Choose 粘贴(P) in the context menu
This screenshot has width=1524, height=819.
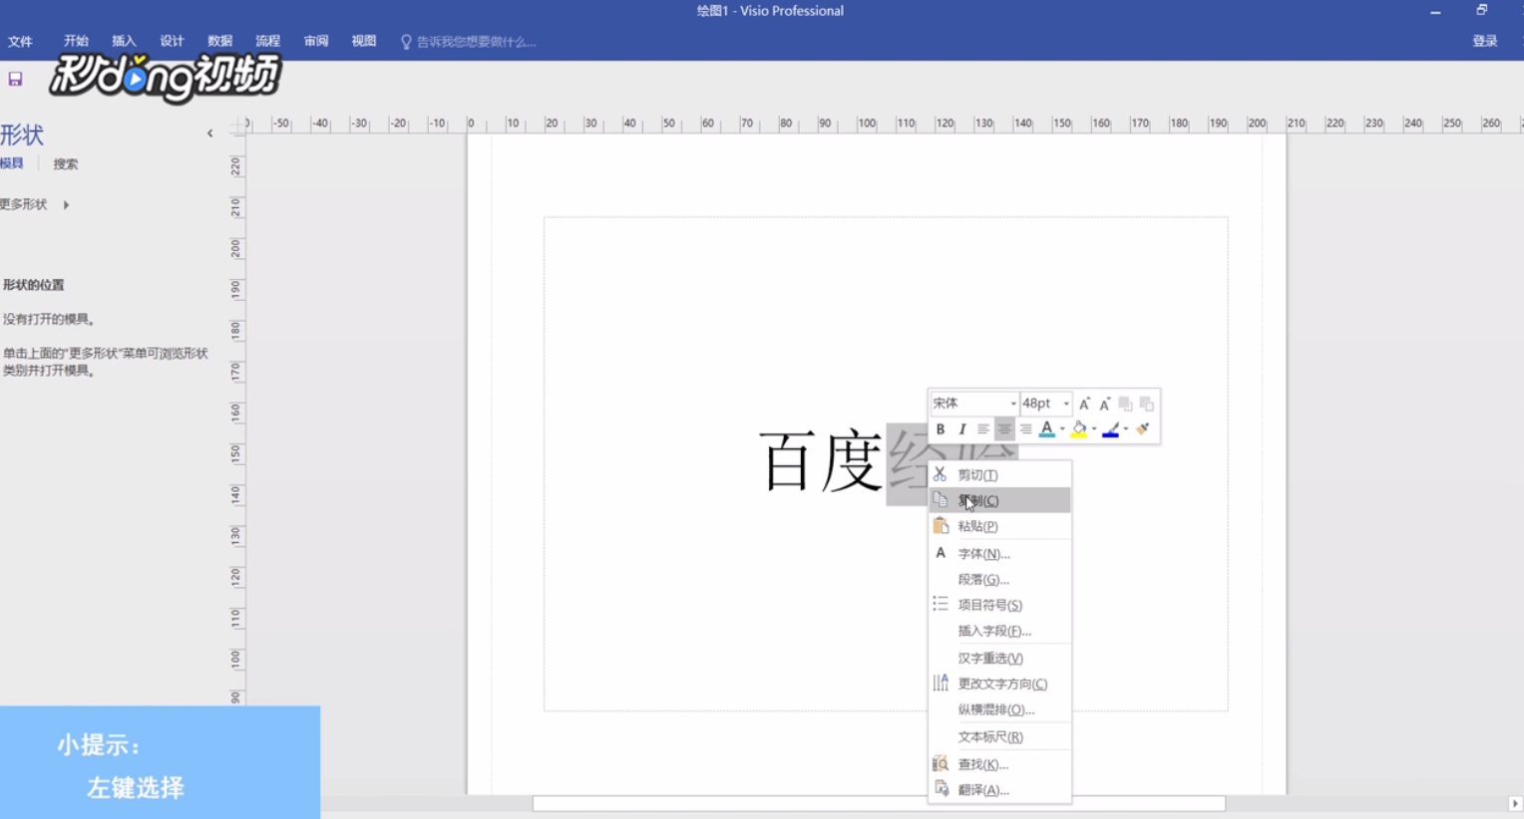point(999,526)
